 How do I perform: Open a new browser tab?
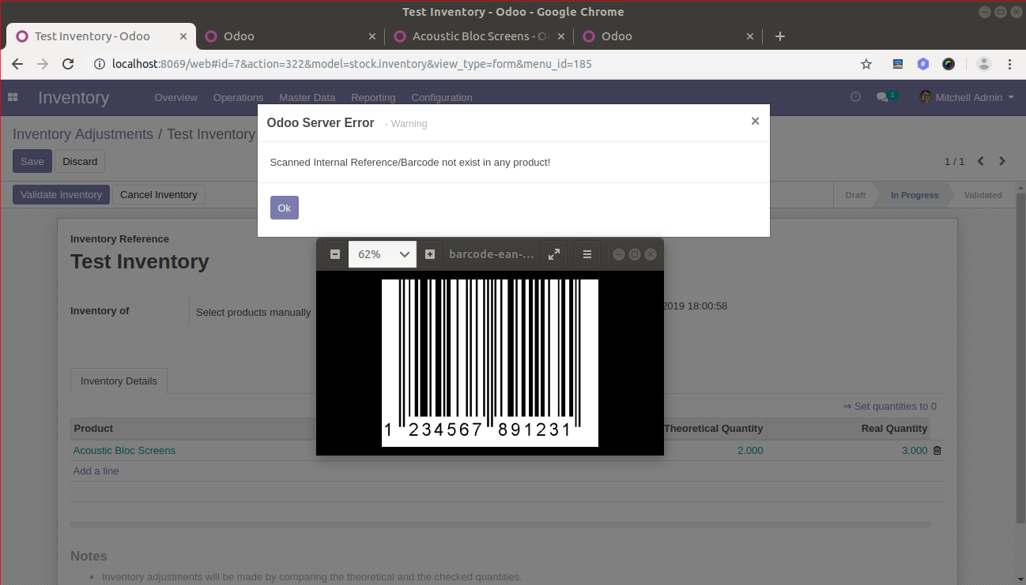(780, 36)
